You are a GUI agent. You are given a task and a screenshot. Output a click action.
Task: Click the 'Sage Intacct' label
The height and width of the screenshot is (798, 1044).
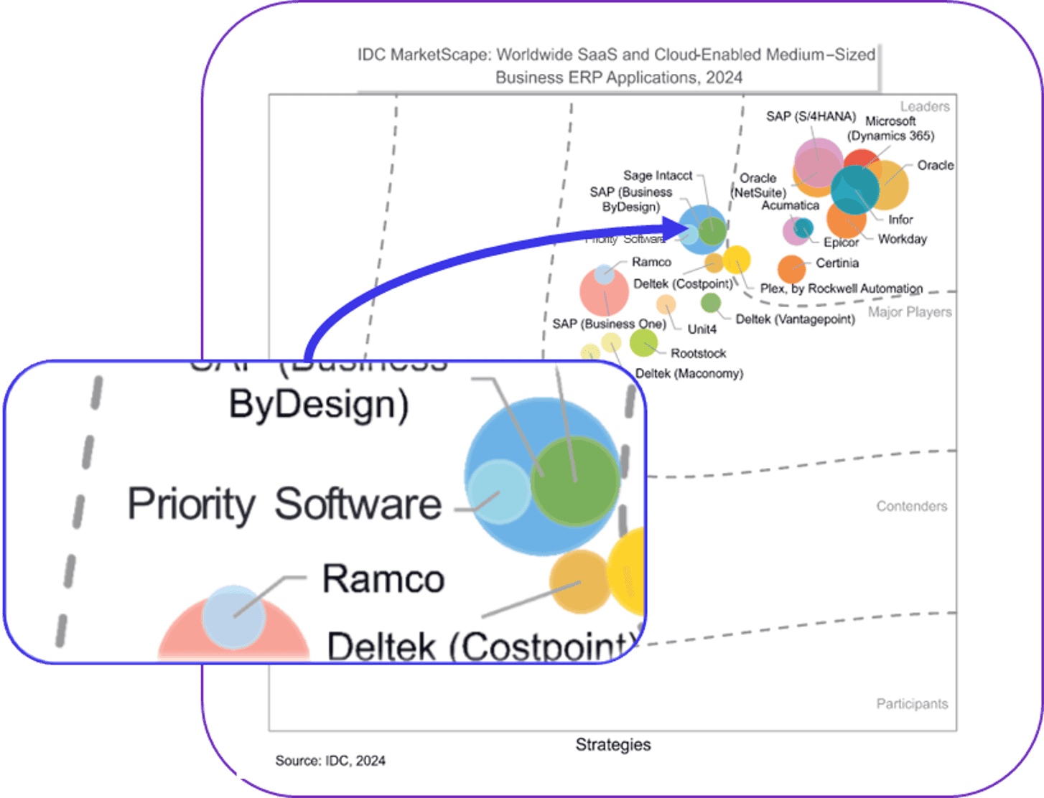pos(658,175)
